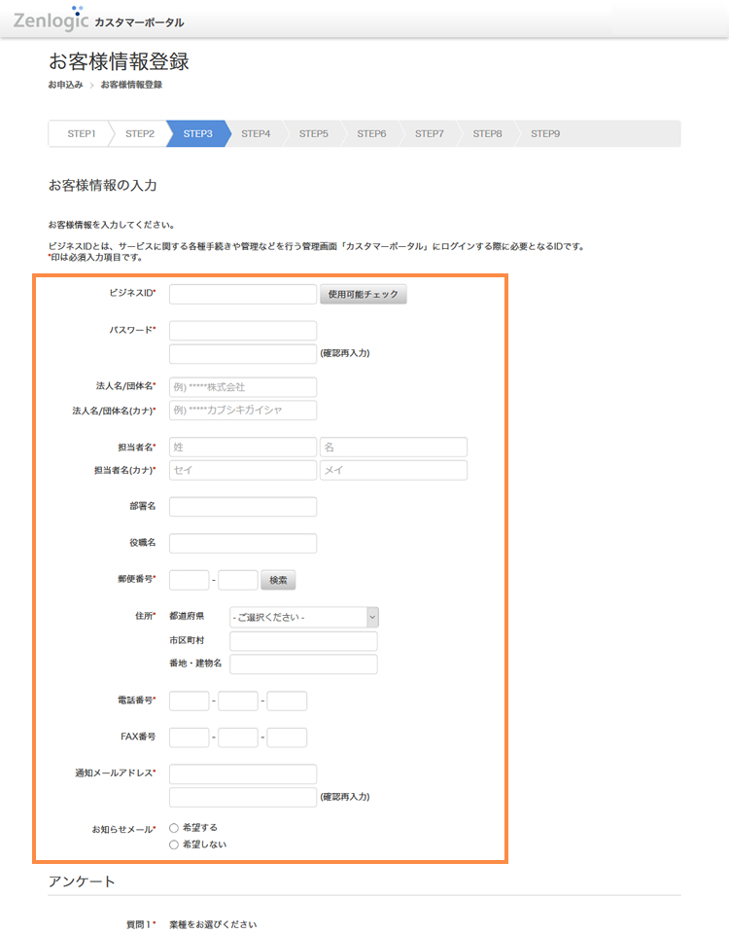This screenshot has height=934, width=729.
Task: Click the カスタマーポータル header text
Action: tap(139, 22)
